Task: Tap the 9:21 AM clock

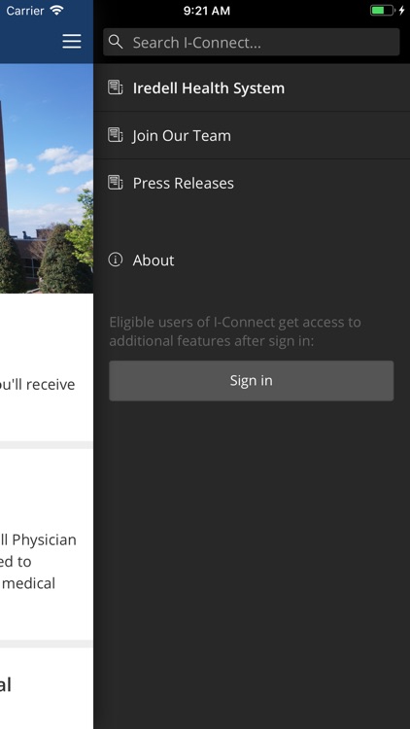Action: click(206, 11)
